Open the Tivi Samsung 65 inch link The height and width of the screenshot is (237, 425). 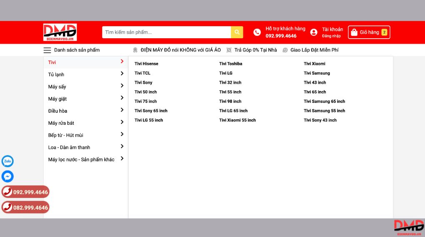pyautogui.click(x=325, y=101)
